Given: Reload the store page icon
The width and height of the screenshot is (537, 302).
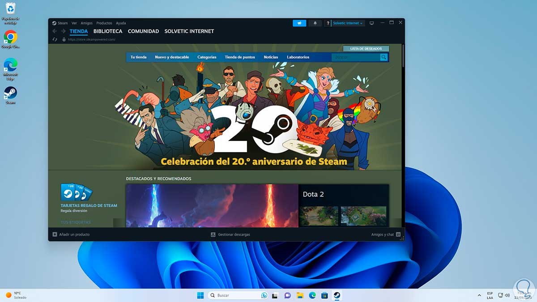Looking at the screenshot, I should [x=55, y=39].
